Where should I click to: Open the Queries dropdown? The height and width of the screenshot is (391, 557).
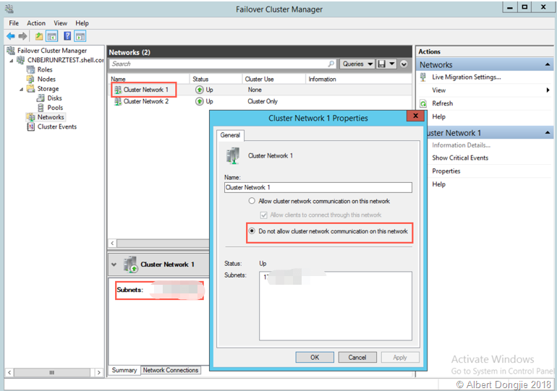click(x=358, y=64)
